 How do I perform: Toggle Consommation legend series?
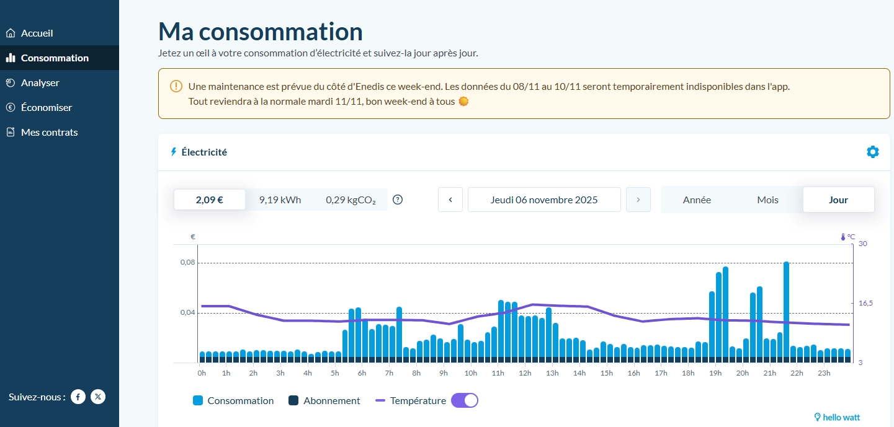click(233, 401)
